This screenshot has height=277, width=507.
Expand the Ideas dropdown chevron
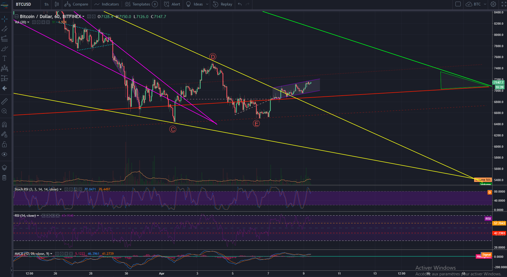point(207,4)
